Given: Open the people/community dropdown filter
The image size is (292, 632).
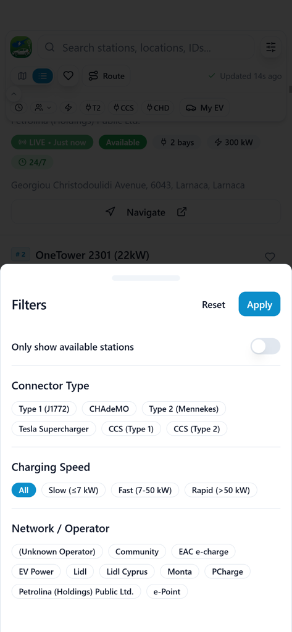Looking at the screenshot, I should point(44,107).
